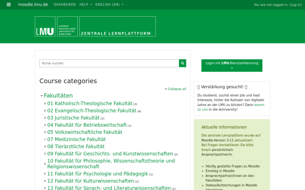Open the English (en) language menu
The width and height of the screenshot is (305, 190).
109,5
